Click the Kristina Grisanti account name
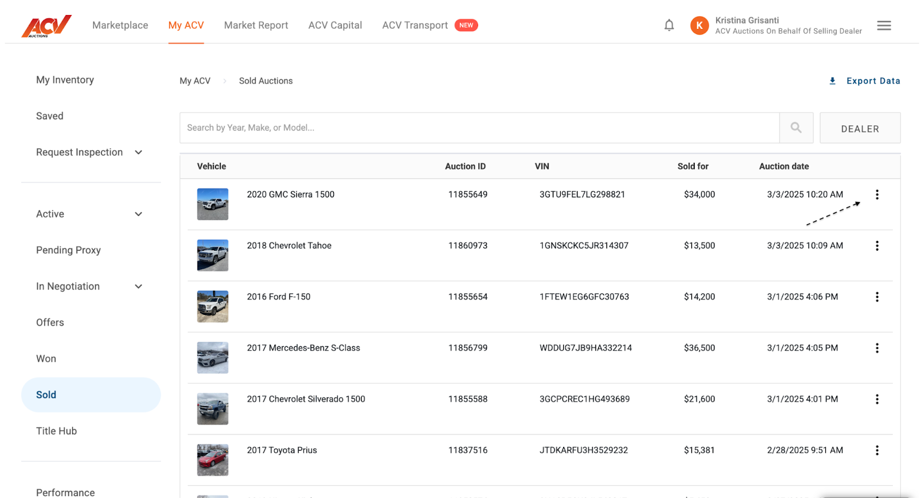The height and width of the screenshot is (498, 924). pos(747,20)
